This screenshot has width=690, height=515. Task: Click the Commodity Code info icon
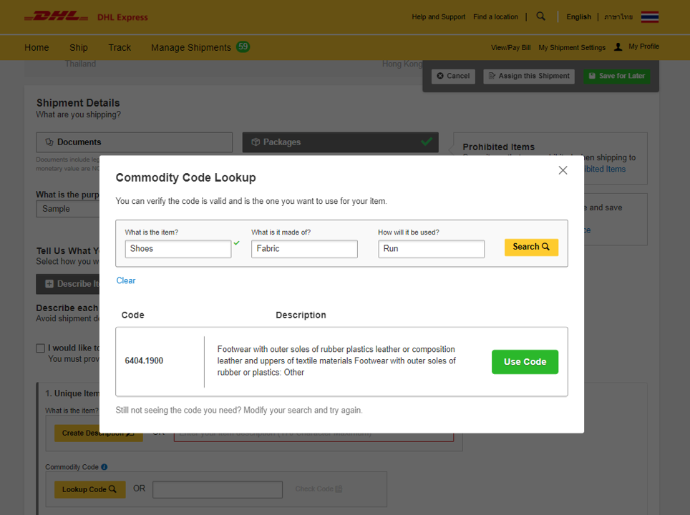click(x=104, y=467)
